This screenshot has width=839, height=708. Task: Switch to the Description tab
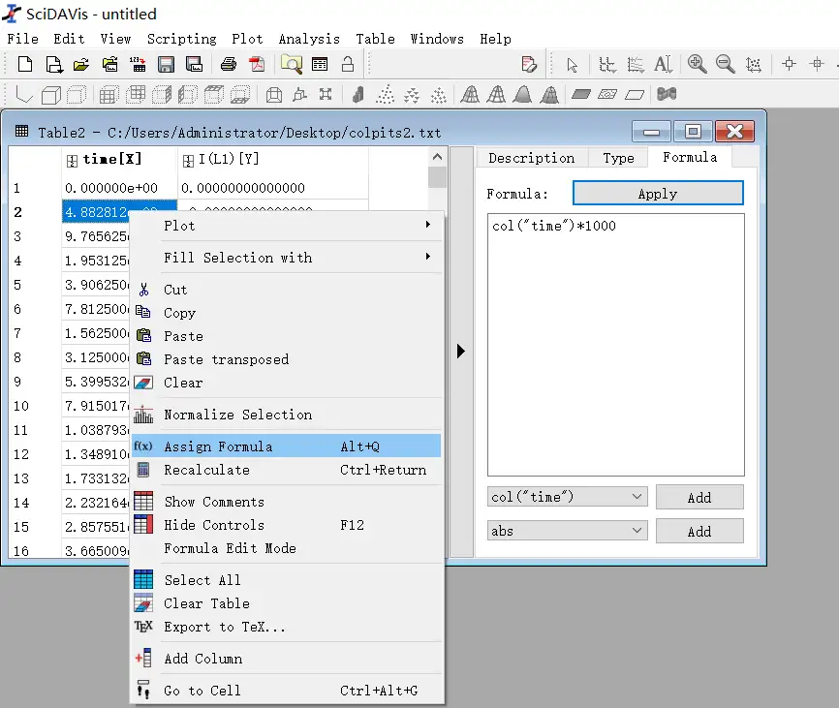[x=531, y=158]
